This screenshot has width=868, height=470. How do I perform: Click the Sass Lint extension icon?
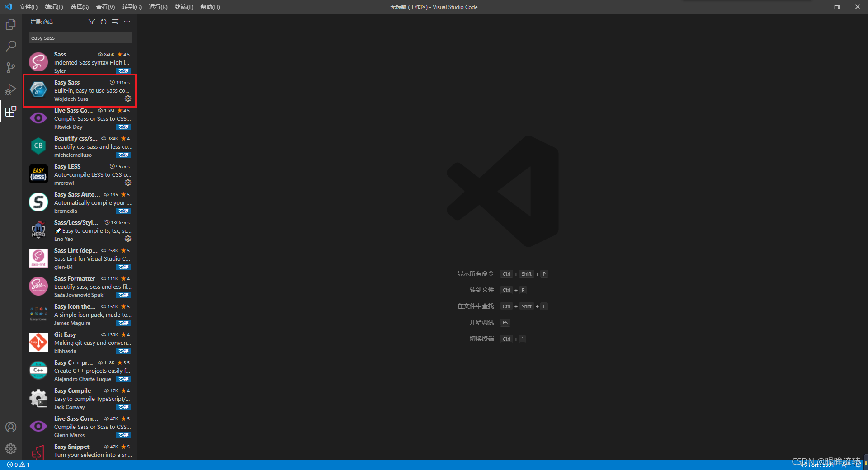(38, 258)
